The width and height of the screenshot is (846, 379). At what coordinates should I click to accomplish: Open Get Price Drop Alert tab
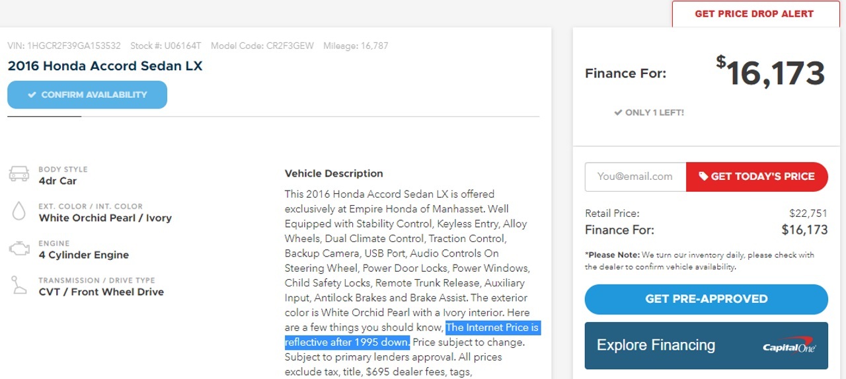[754, 14]
